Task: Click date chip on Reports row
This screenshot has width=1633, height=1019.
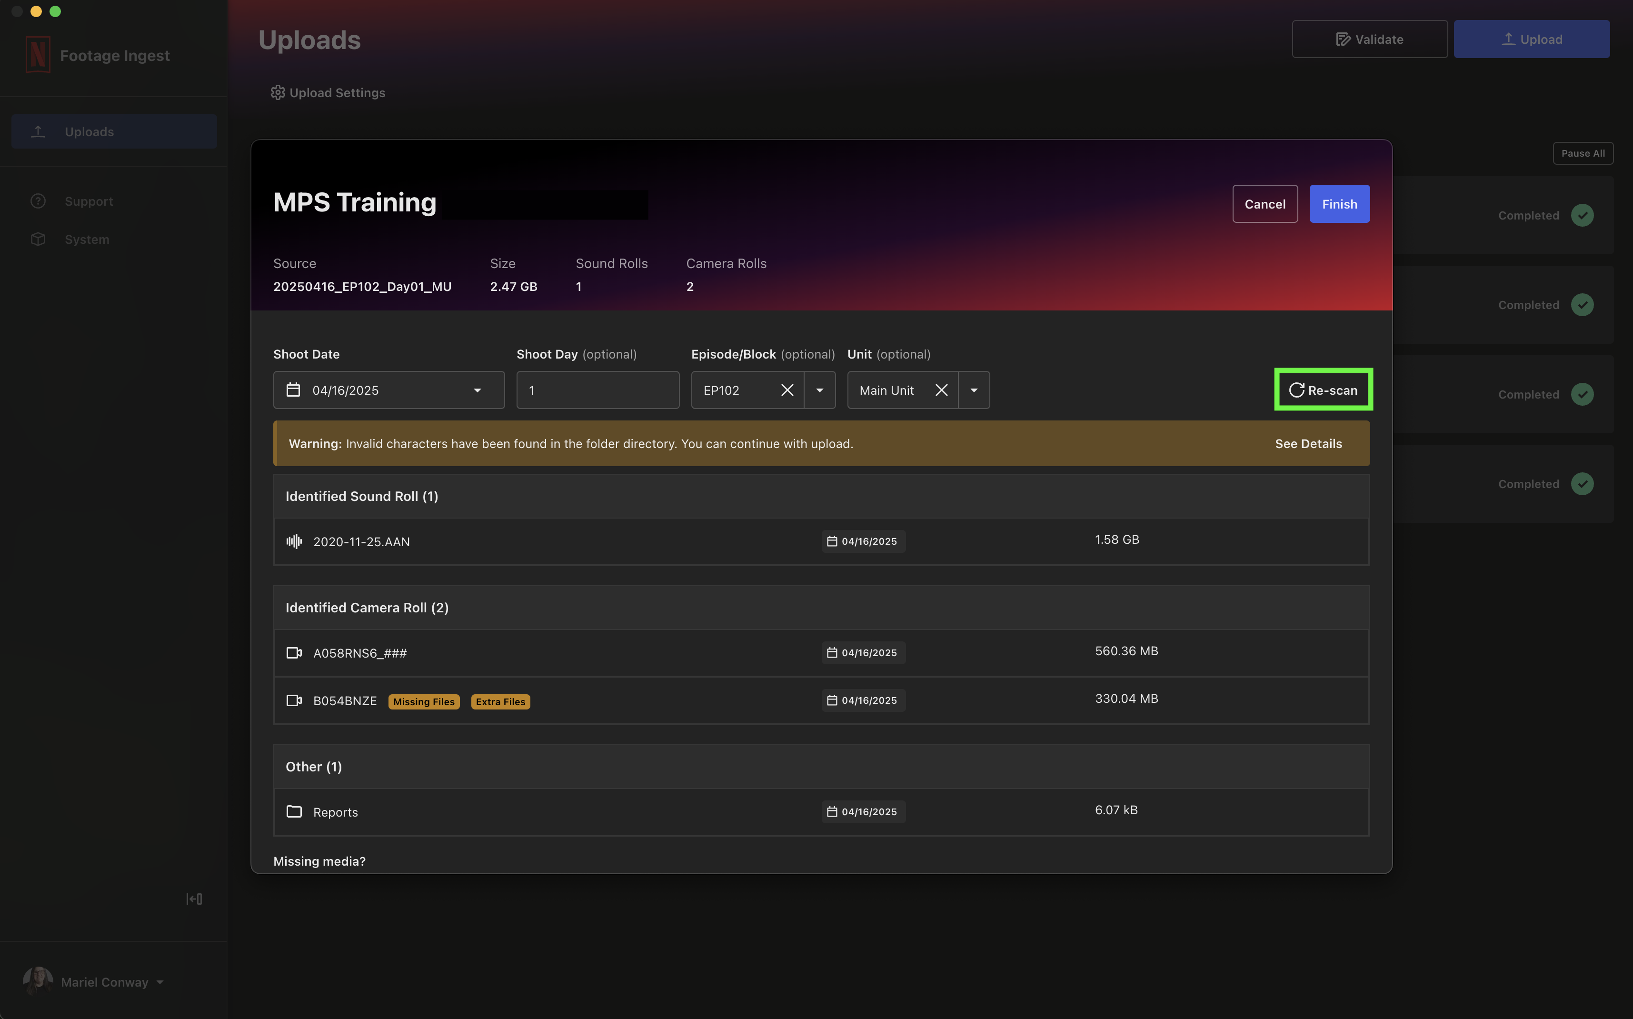Action: (863, 811)
